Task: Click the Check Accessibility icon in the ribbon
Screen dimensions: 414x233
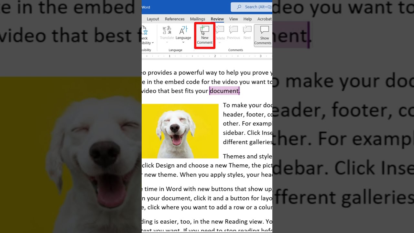Action: 145,31
